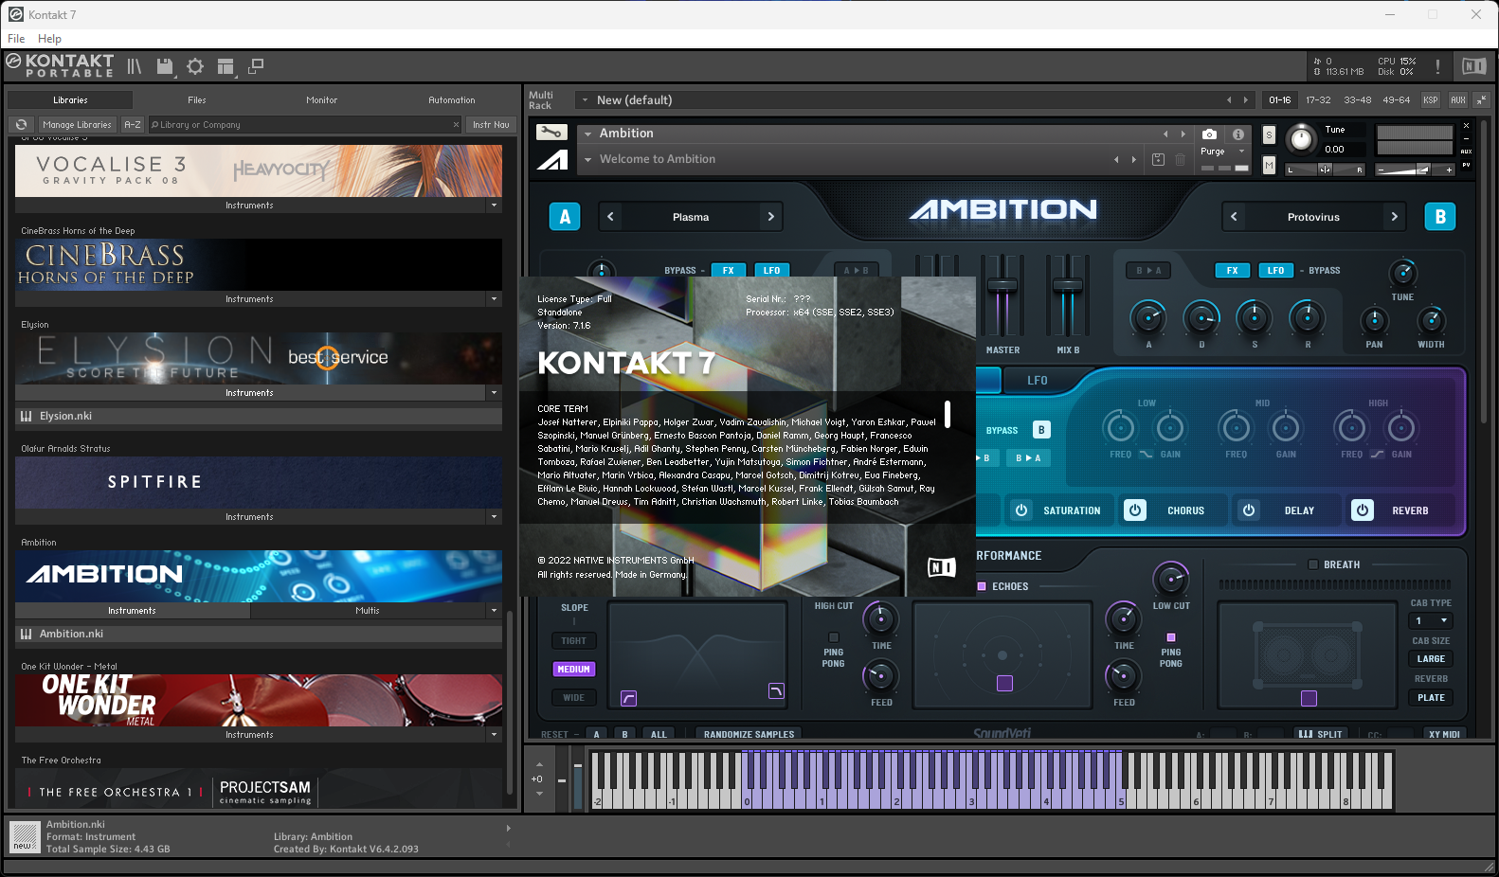Expand Elysion Instruments dropdown arrow

tap(494, 393)
